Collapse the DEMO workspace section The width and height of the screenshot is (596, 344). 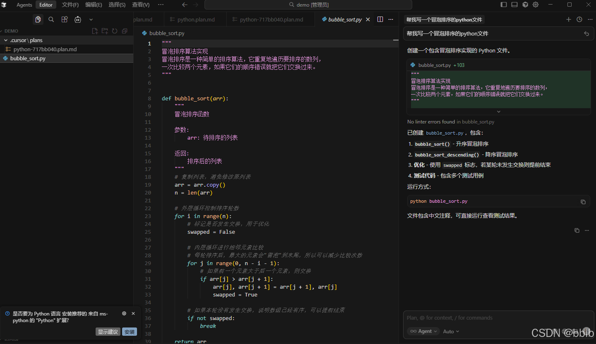pyautogui.click(x=11, y=31)
